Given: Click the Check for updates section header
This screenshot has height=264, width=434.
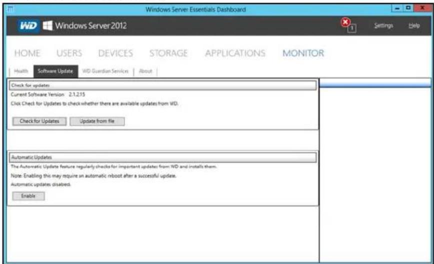Looking at the screenshot, I should (x=163, y=85).
